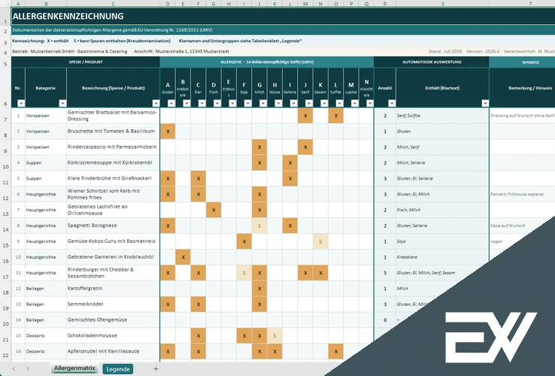Switch to the Allergenmatrix sheet tab

coord(74,368)
